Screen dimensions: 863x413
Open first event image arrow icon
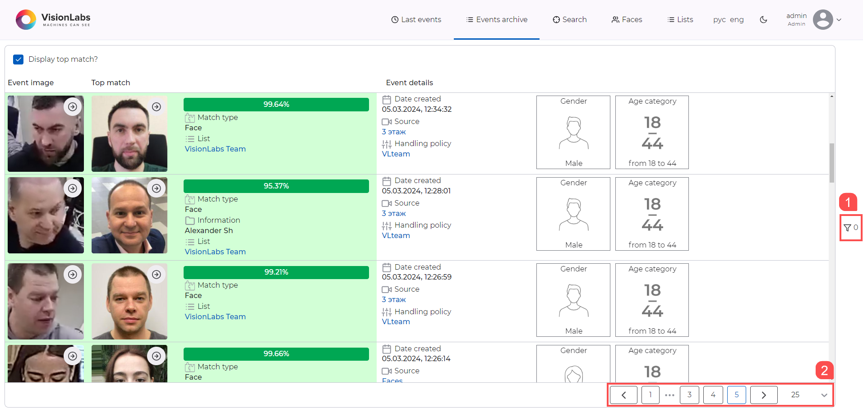click(73, 107)
